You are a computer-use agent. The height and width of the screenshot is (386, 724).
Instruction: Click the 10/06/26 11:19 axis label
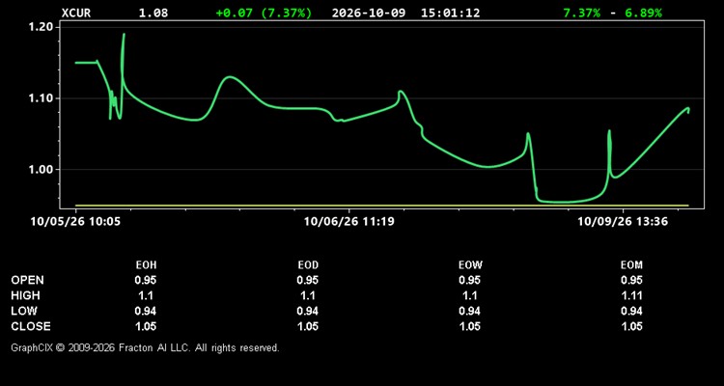point(349,222)
